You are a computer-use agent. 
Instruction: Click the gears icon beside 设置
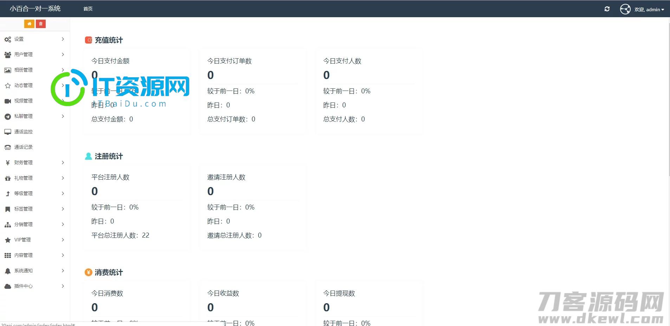[x=8, y=39]
